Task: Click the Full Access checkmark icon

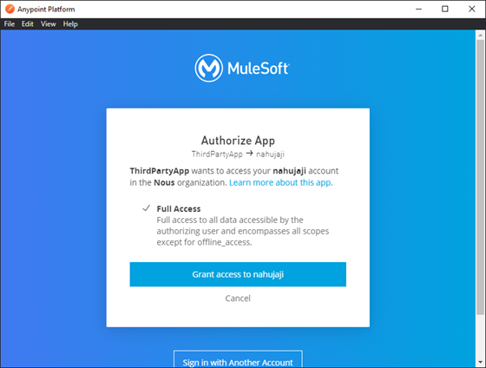Action: 147,208
